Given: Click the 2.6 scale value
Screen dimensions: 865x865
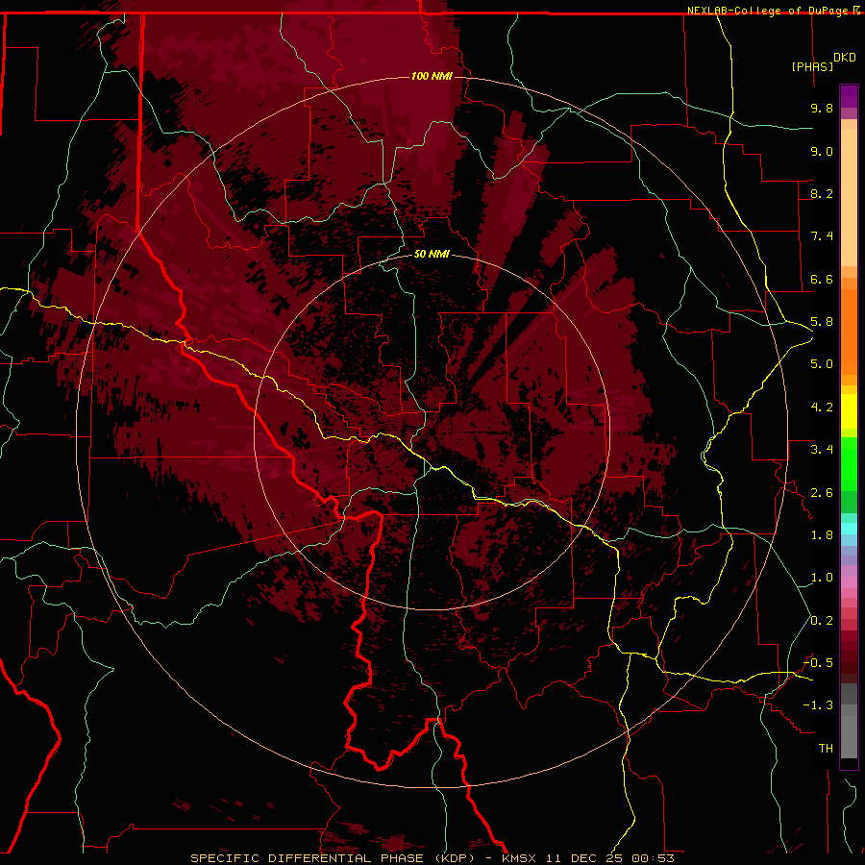Looking at the screenshot, I should [822, 493].
